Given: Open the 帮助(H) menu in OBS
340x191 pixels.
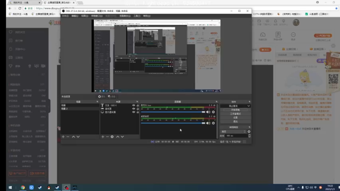Looking at the screenshot, I should (147, 16).
